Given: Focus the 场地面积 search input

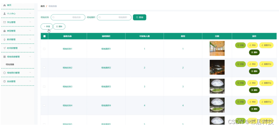Looking at the screenshot, I should (x=114, y=17).
